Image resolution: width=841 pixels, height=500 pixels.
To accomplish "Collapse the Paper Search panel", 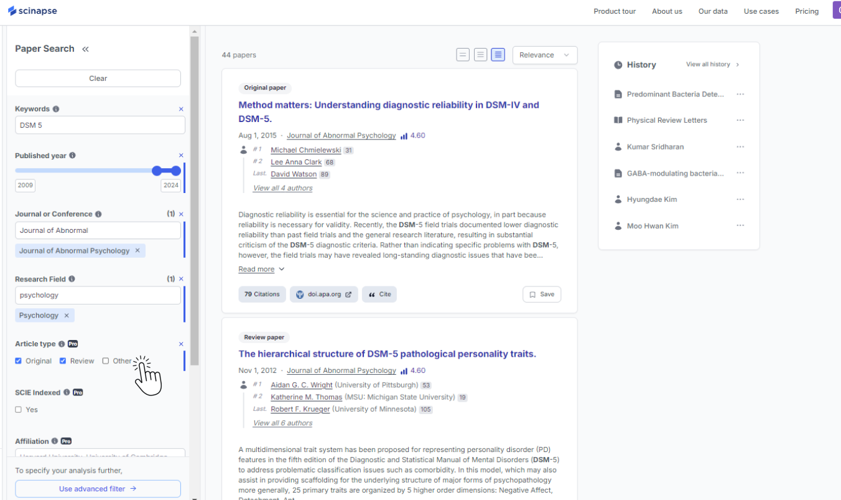I will (x=85, y=49).
